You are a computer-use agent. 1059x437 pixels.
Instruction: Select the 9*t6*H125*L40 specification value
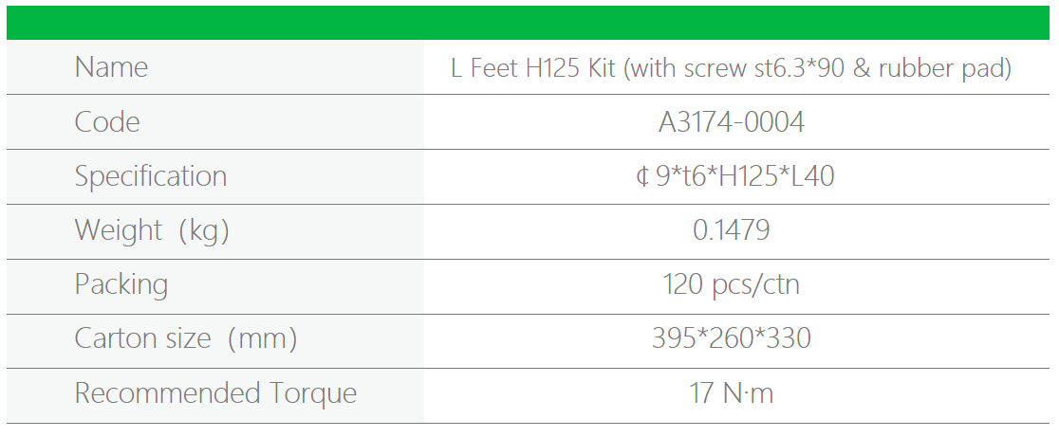pyautogui.click(x=745, y=176)
